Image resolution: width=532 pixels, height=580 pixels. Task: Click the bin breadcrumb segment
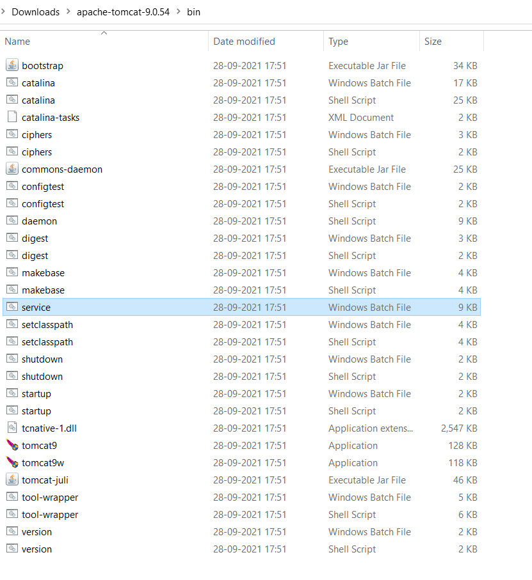point(193,12)
